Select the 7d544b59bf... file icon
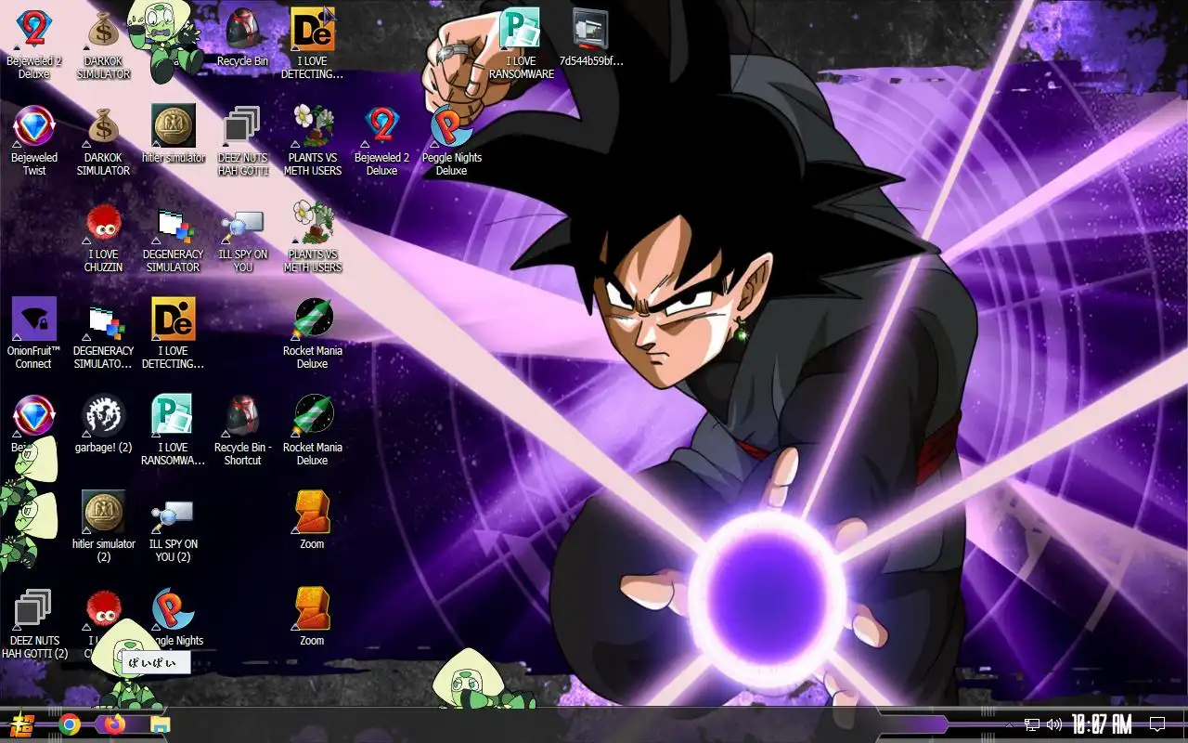 [x=590, y=31]
